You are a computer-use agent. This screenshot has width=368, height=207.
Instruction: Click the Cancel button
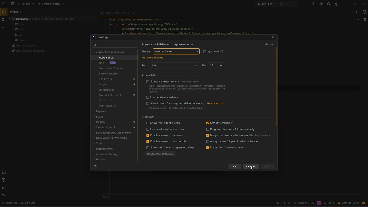point(251,166)
